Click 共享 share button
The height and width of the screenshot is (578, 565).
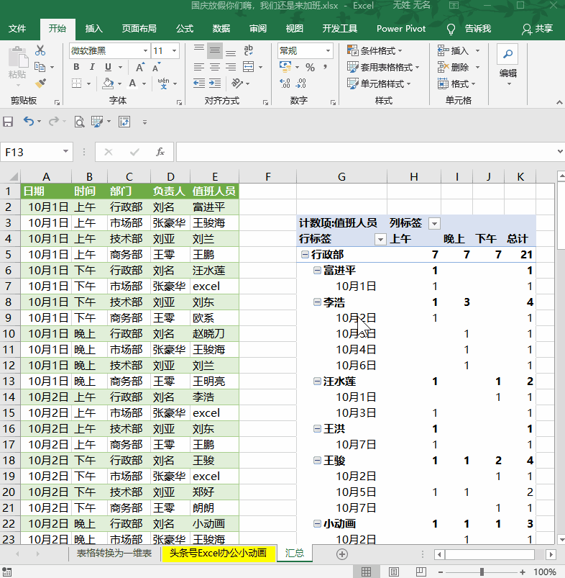(538, 29)
